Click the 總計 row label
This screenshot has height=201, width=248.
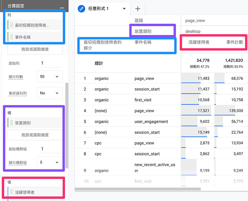coord(99,63)
